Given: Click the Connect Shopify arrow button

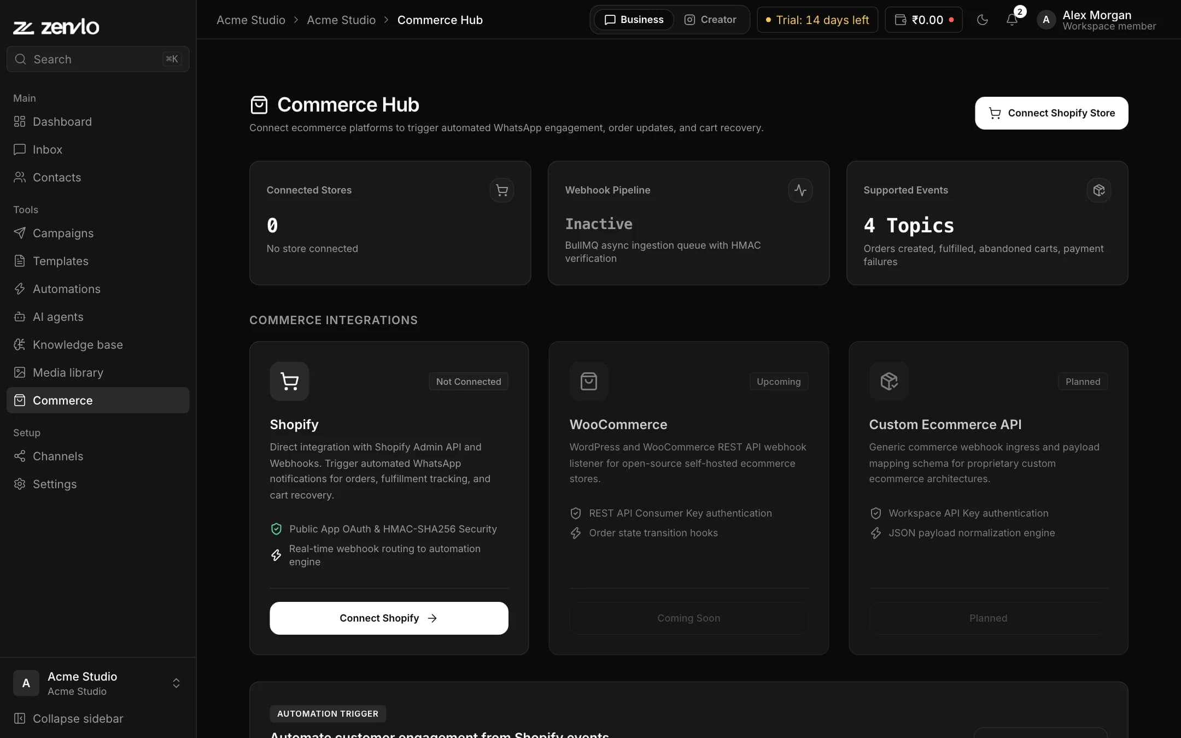Looking at the screenshot, I should [389, 618].
